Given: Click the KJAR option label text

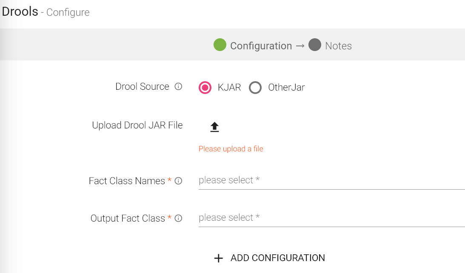Looking at the screenshot, I should click(229, 88).
